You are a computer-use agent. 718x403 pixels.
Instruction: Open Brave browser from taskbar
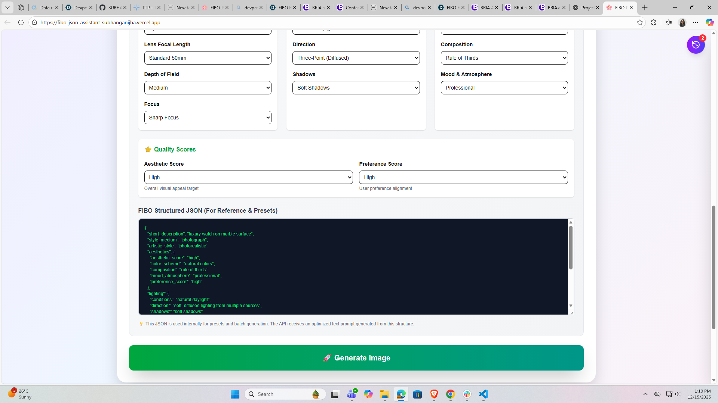[x=434, y=394]
